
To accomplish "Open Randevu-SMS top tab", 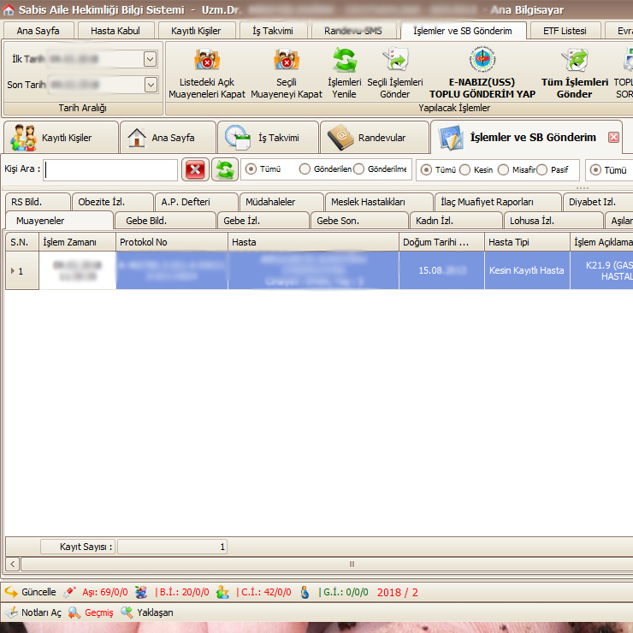I will (353, 31).
